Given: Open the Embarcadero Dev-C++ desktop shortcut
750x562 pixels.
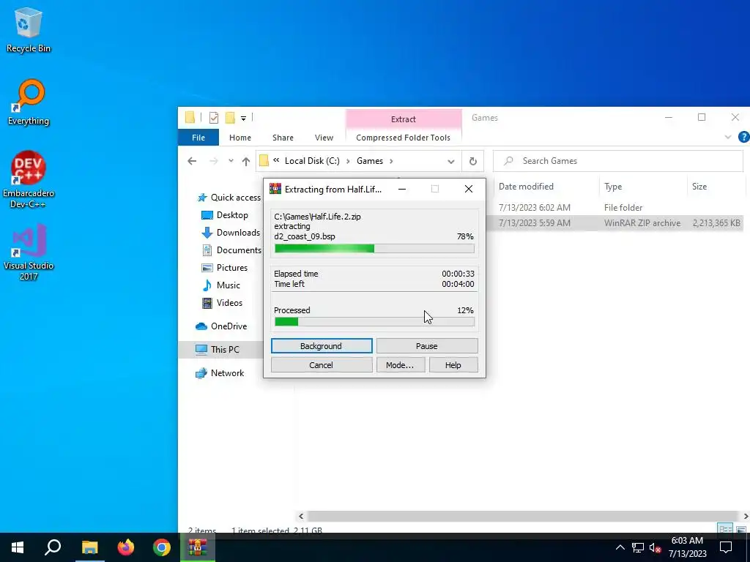Looking at the screenshot, I should [x=29, y=180].
